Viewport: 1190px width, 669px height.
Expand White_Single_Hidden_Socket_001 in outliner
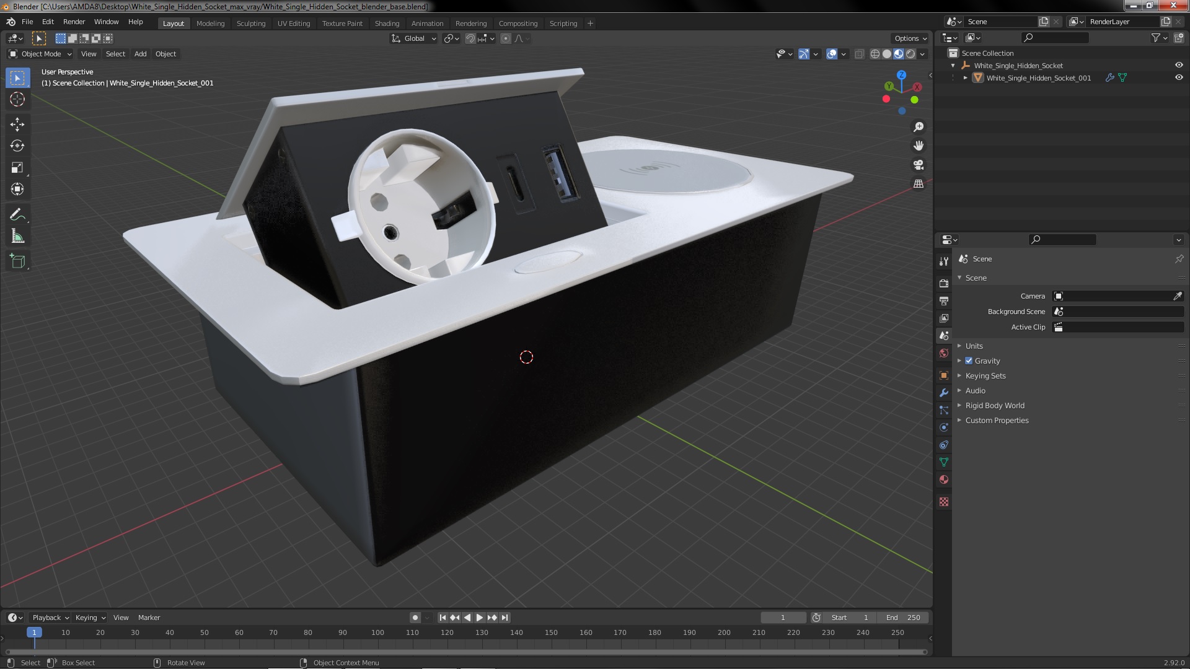click(x=965, y=77)
